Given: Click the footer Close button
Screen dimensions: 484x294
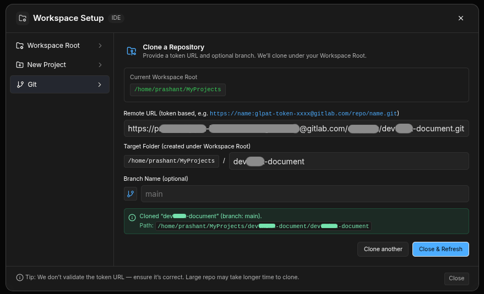Looking at the screenshot, I should [456, 278].
